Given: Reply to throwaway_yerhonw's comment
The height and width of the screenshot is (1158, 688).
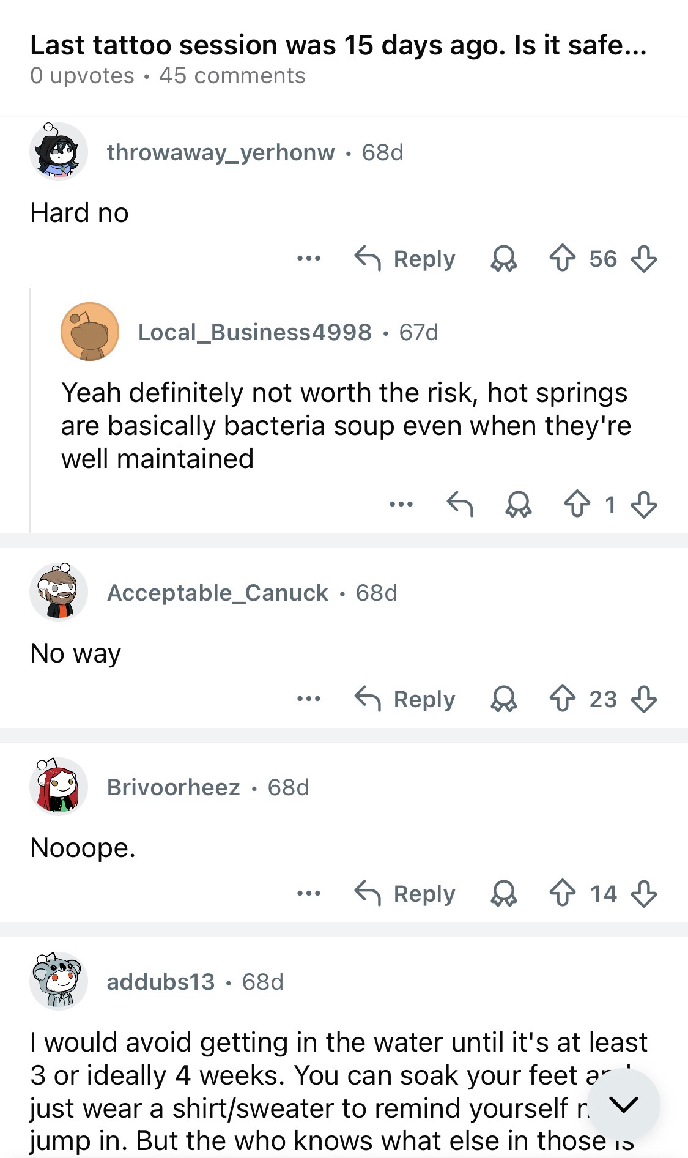Looking at the screenshot, I should click(405, 259).
